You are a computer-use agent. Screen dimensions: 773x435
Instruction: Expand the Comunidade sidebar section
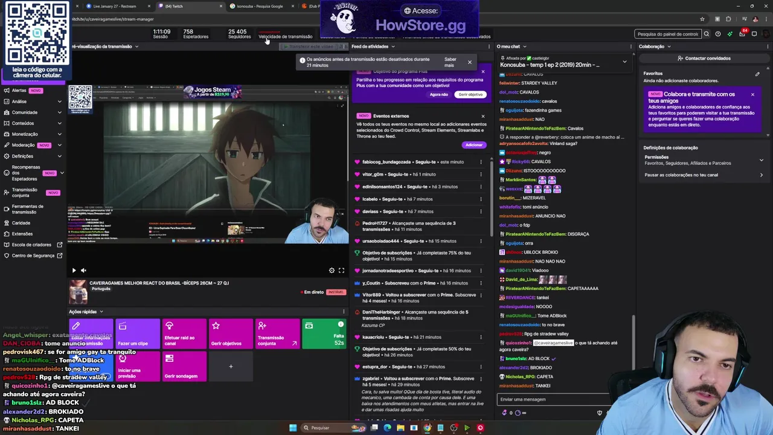click(x=33, y=112)
